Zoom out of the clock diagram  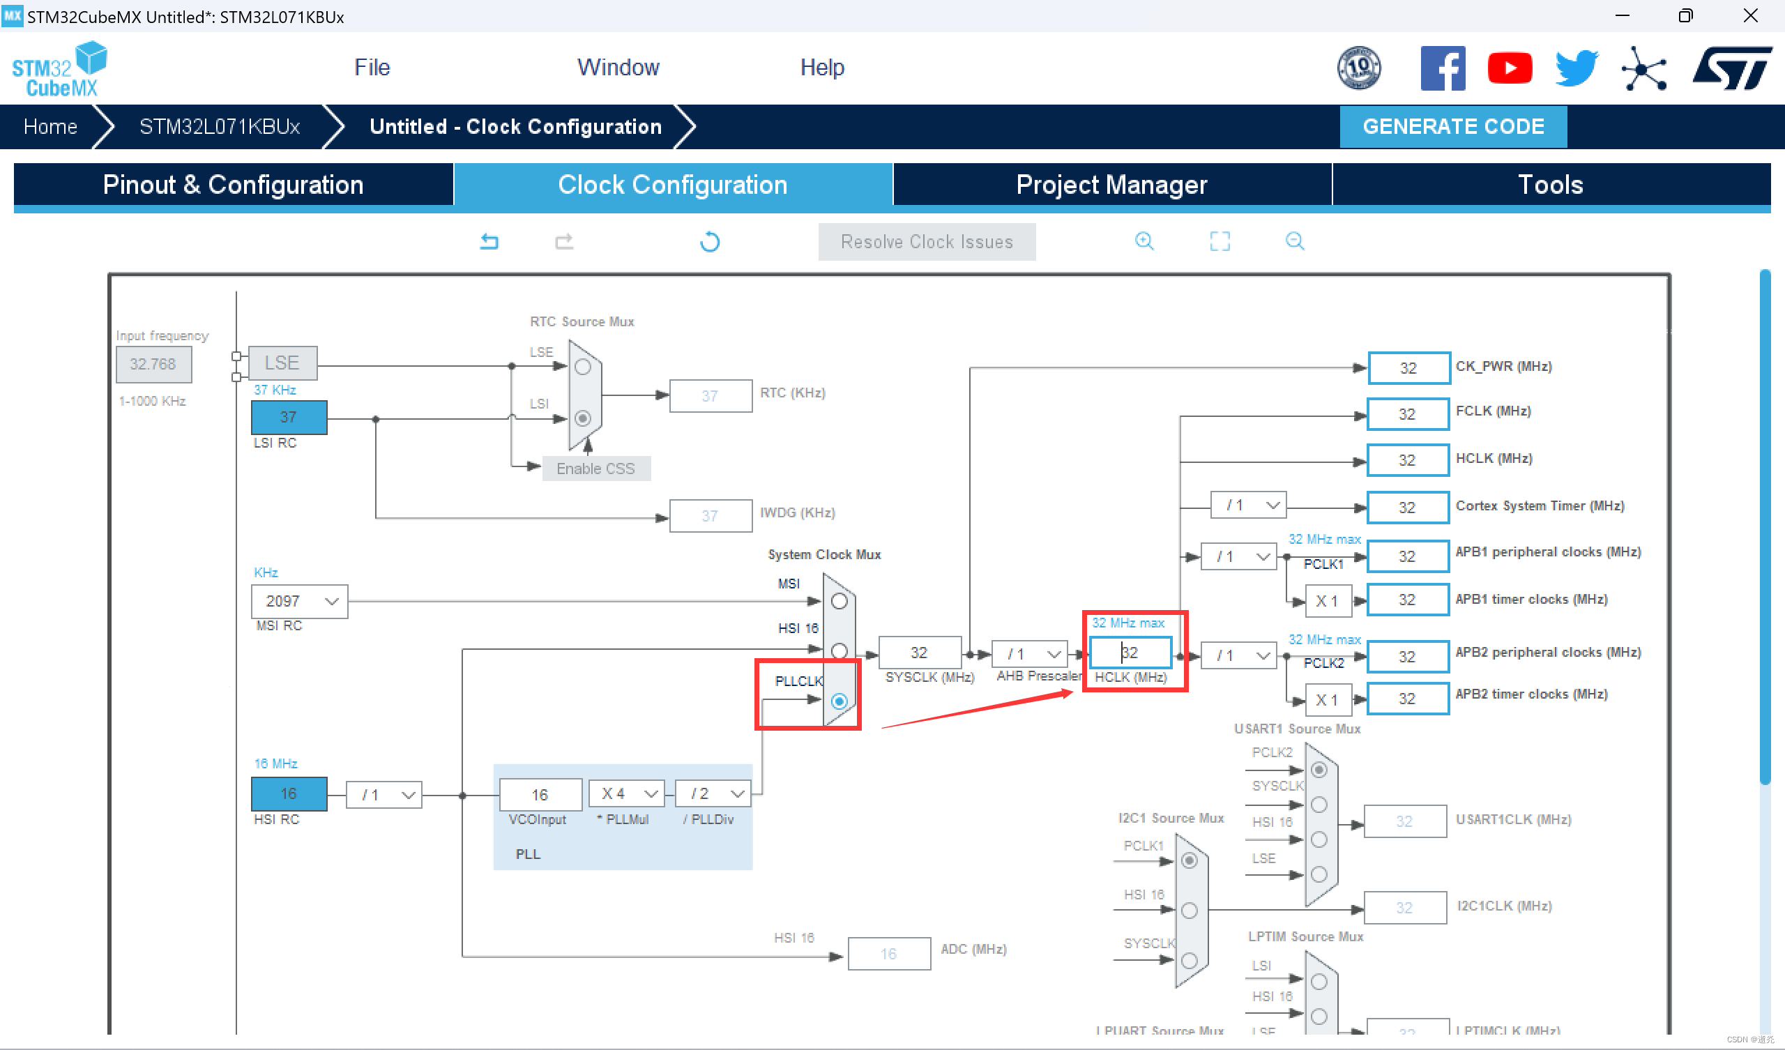coord(1295,241)
